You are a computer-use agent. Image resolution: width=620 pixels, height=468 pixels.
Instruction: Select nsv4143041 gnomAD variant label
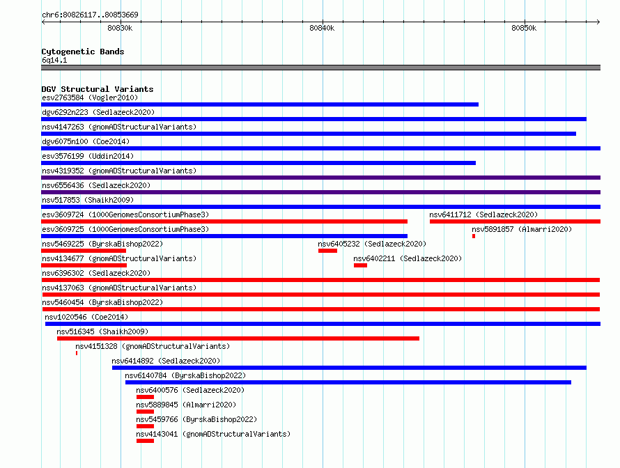(213, 434)
